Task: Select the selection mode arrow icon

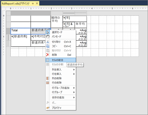Action: (48, 32)
